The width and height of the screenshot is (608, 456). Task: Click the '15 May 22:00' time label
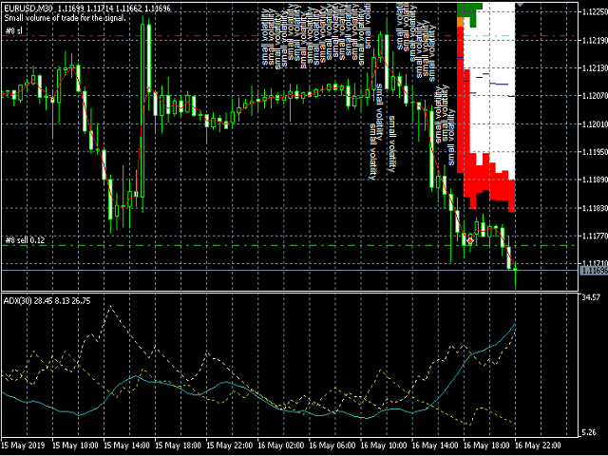(x=230, y=446)
